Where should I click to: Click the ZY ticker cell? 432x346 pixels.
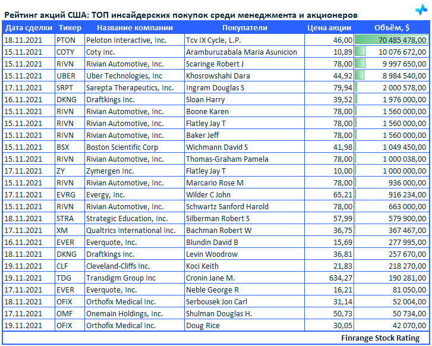click(70, 171)
